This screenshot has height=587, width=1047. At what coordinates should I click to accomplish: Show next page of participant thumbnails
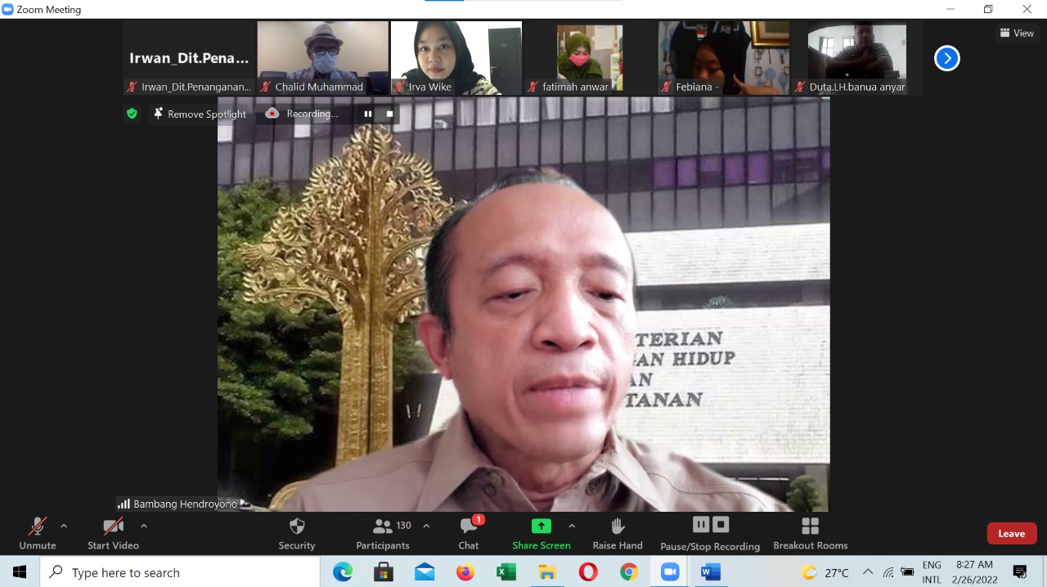tap(946, 58)
